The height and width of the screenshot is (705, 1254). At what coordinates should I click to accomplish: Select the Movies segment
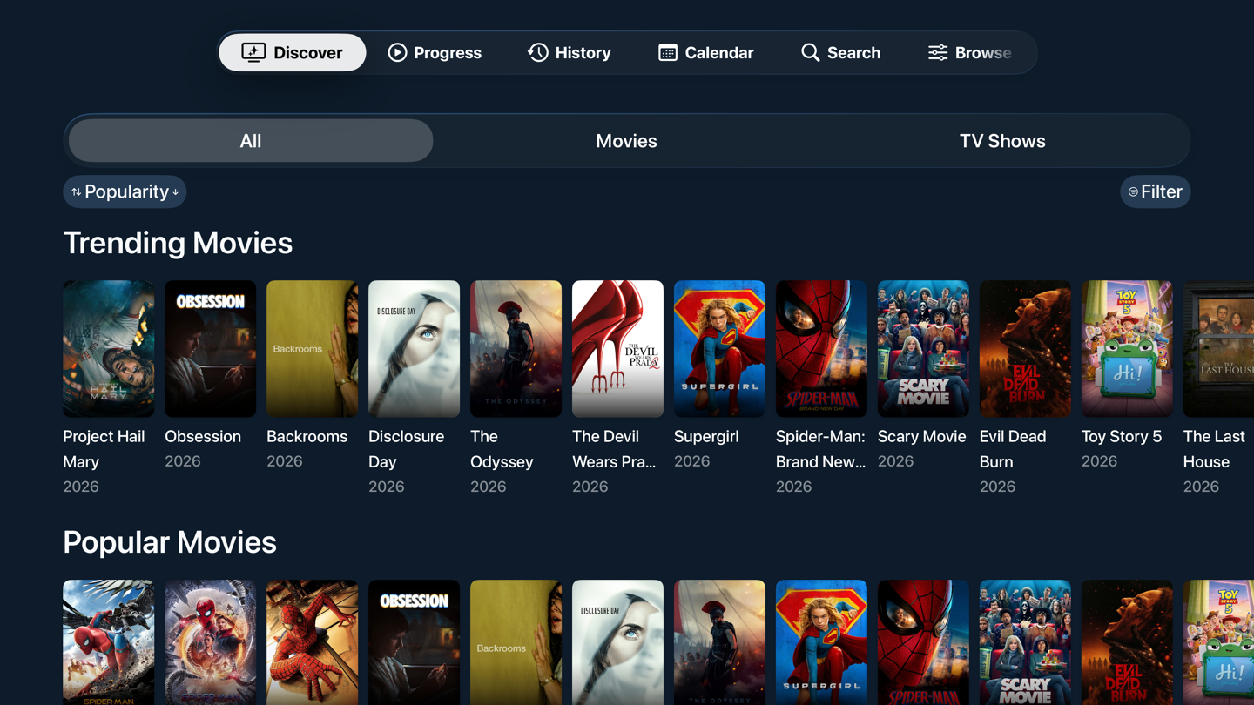[626, 141]
